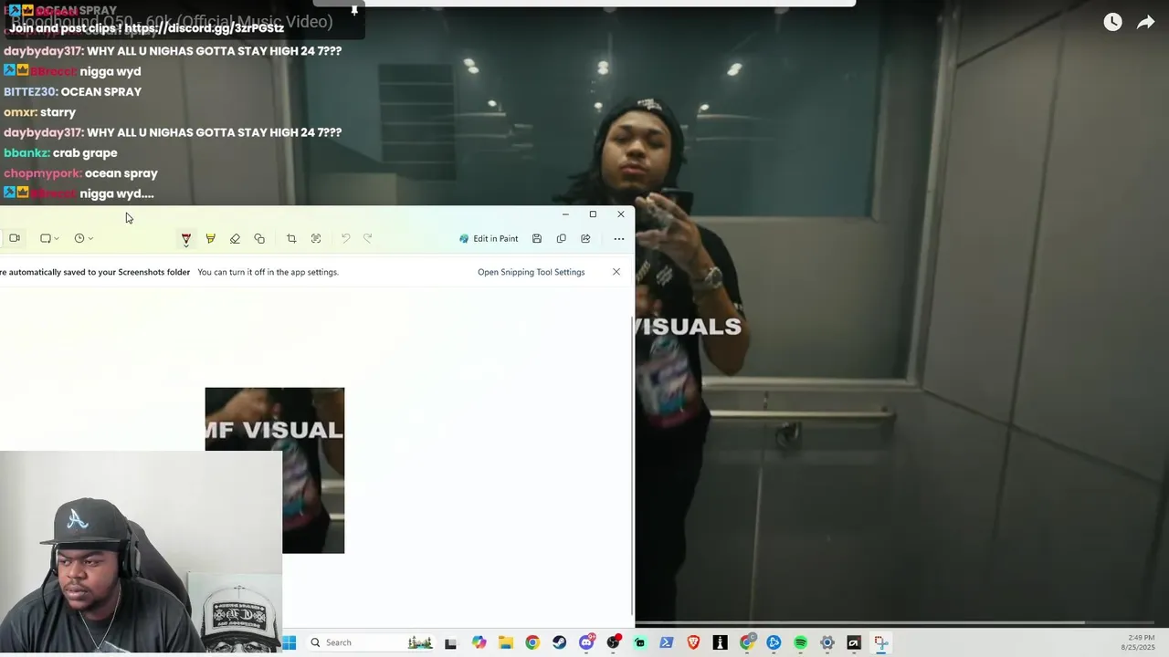Click chat message "crab grape" by bbankz

85,152
